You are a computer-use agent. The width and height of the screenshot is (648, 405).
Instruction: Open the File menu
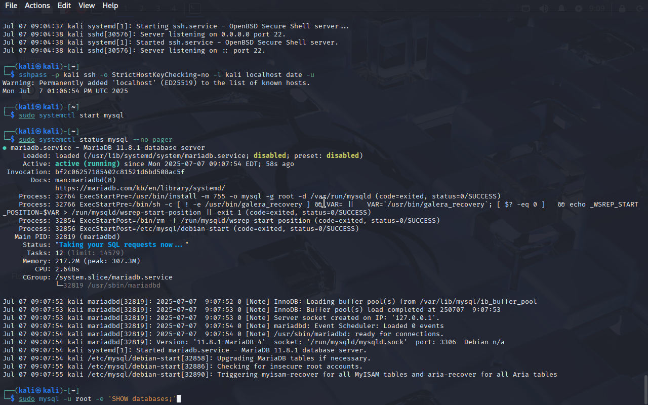[x=11, y=6]
